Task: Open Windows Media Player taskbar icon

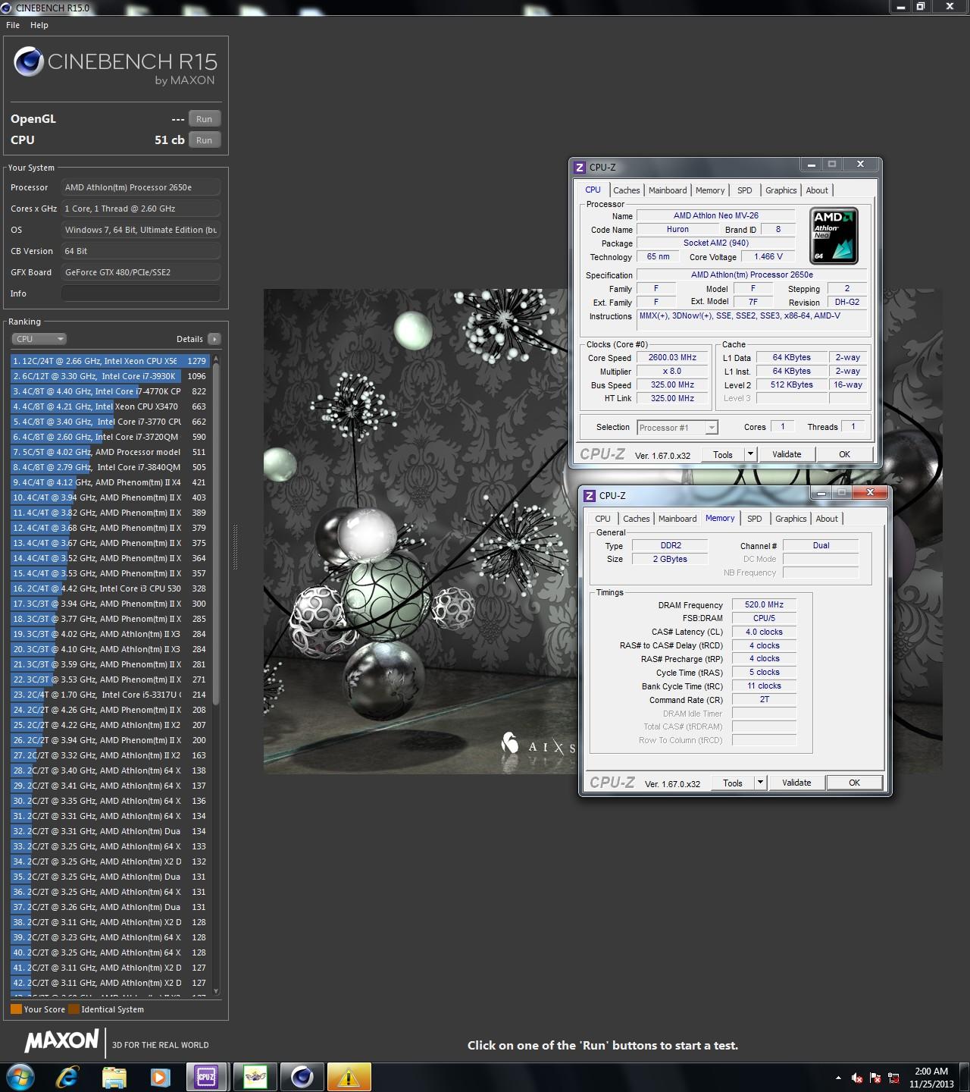Action: click(160, 1077)
